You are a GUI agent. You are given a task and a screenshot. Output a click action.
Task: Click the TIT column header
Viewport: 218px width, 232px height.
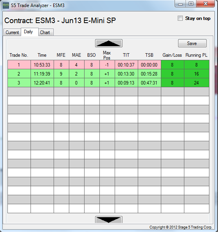coord(126,55)
